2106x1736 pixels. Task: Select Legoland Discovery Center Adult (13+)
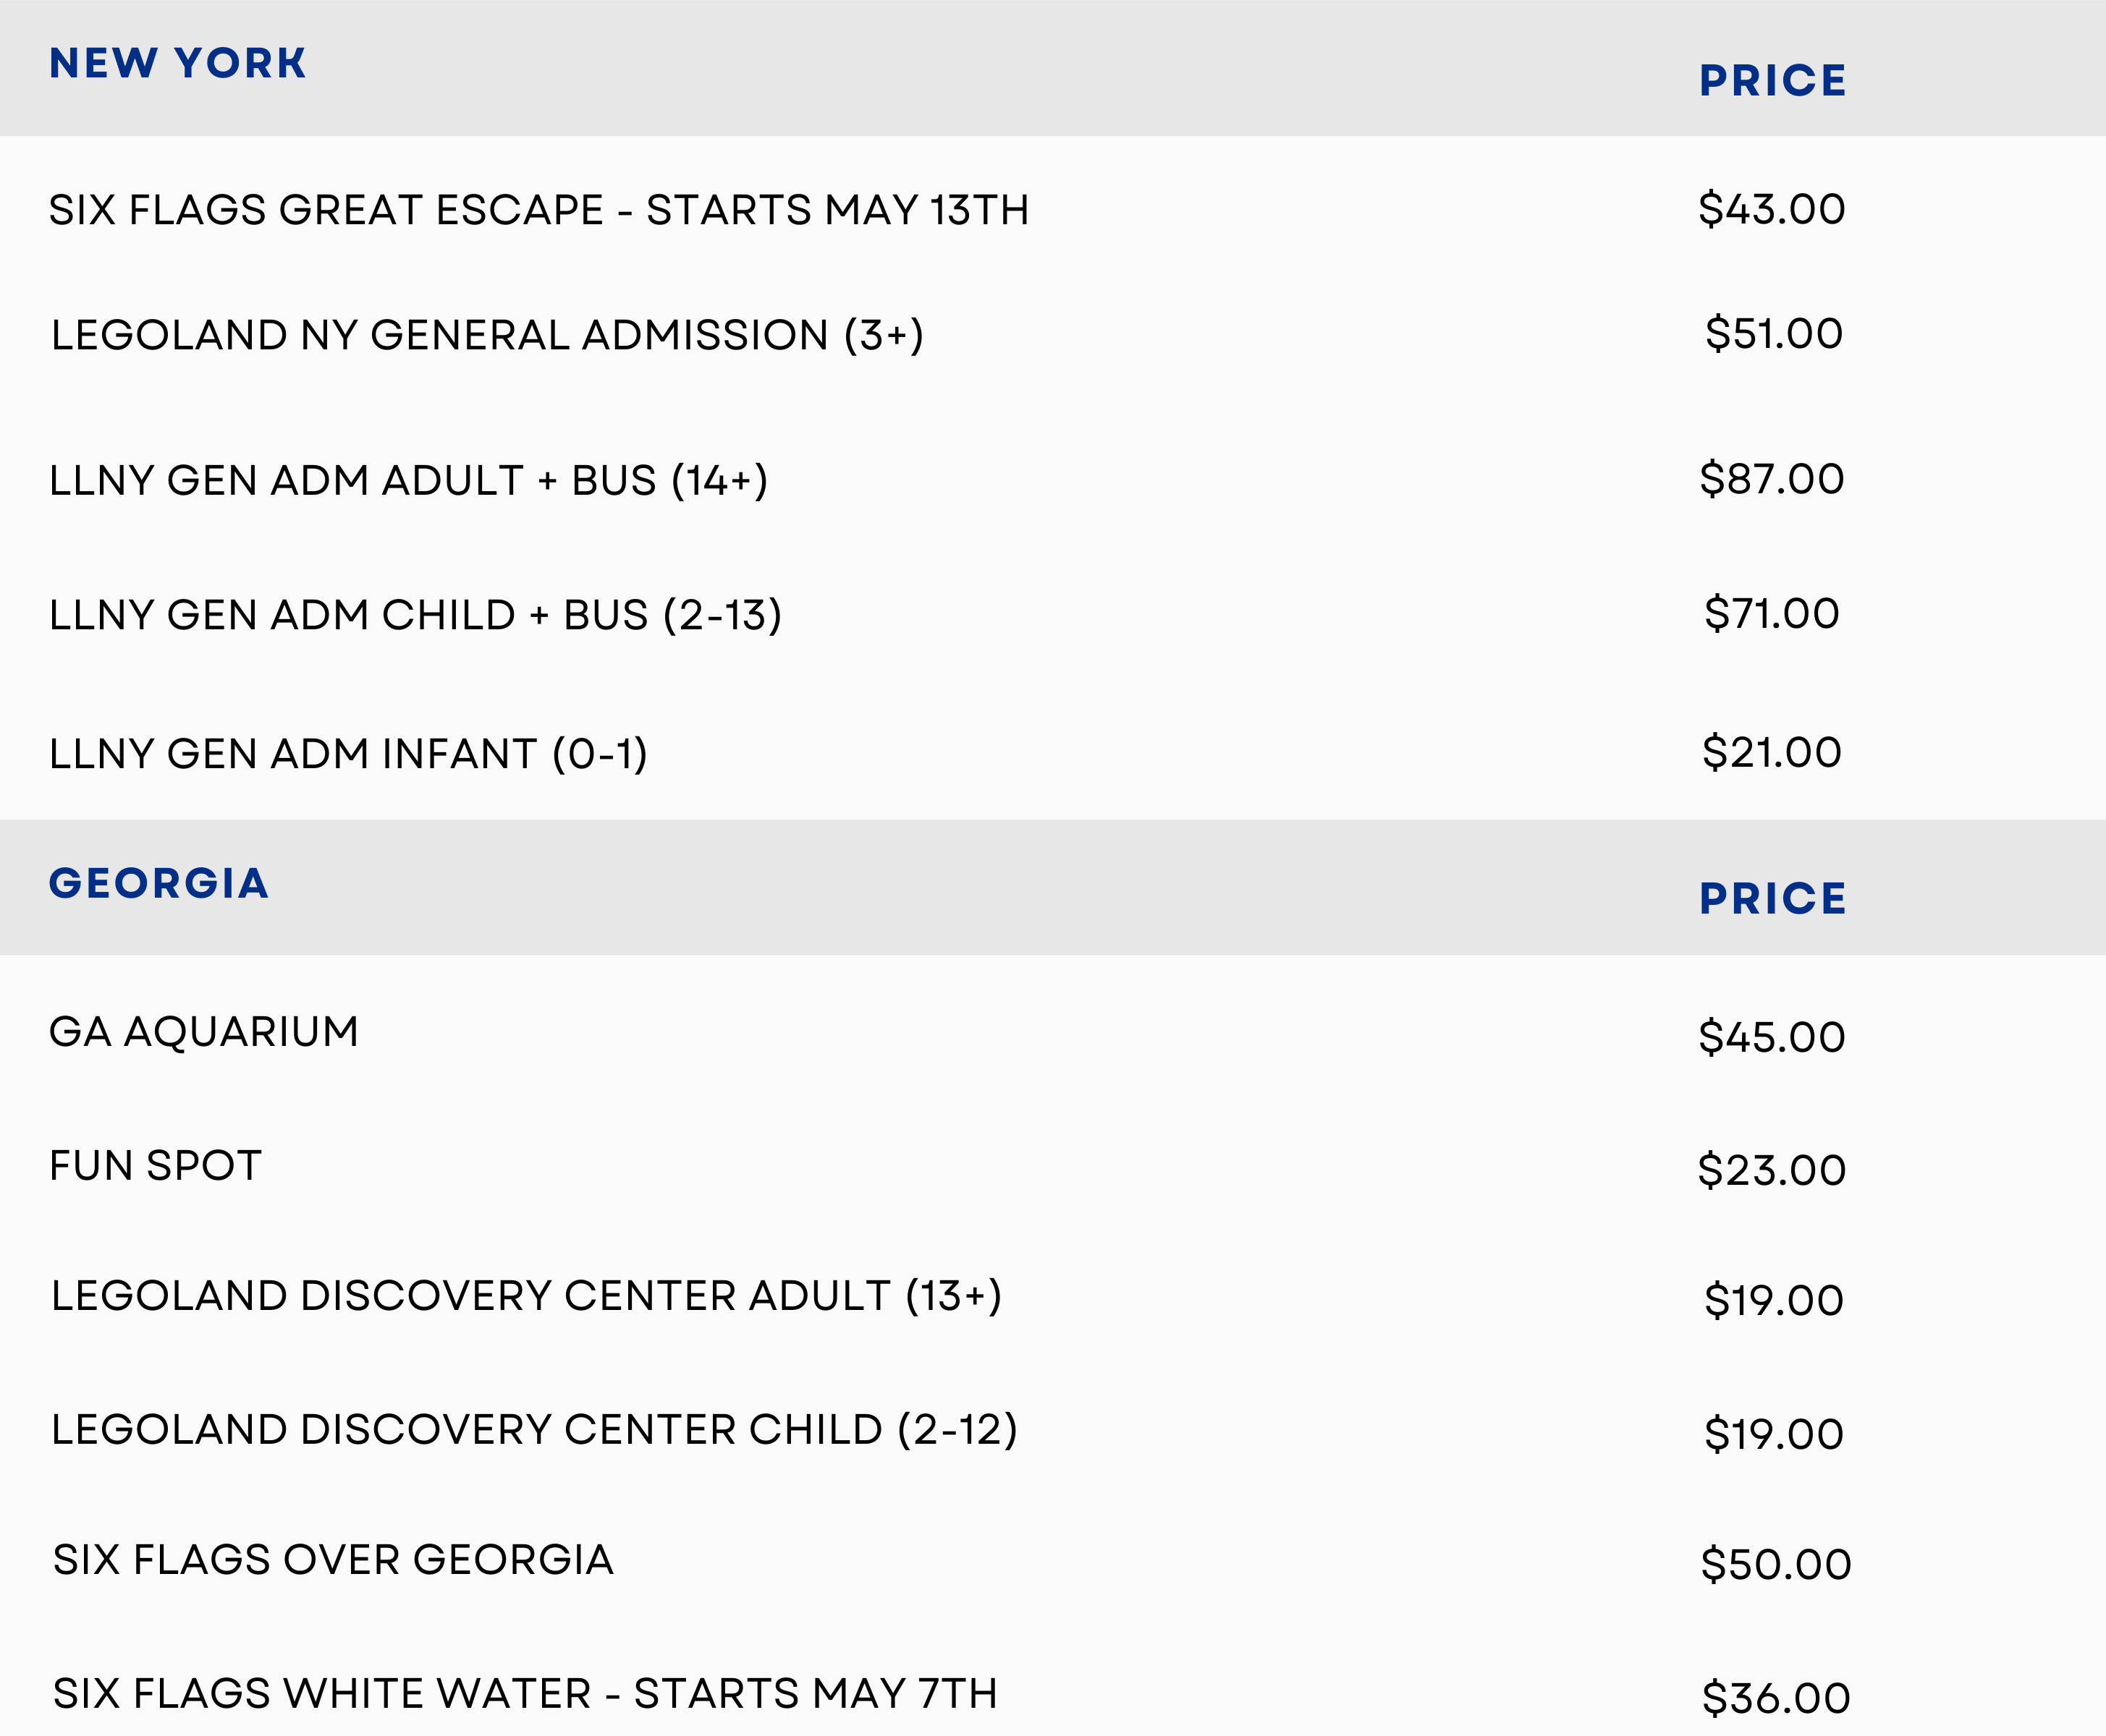[526, 1296]
